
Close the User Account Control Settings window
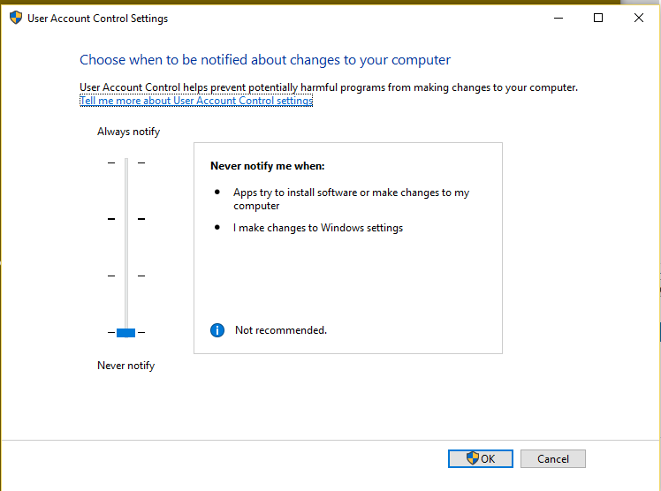click(639, 18)
